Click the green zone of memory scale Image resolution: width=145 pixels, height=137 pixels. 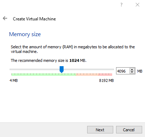44,74
